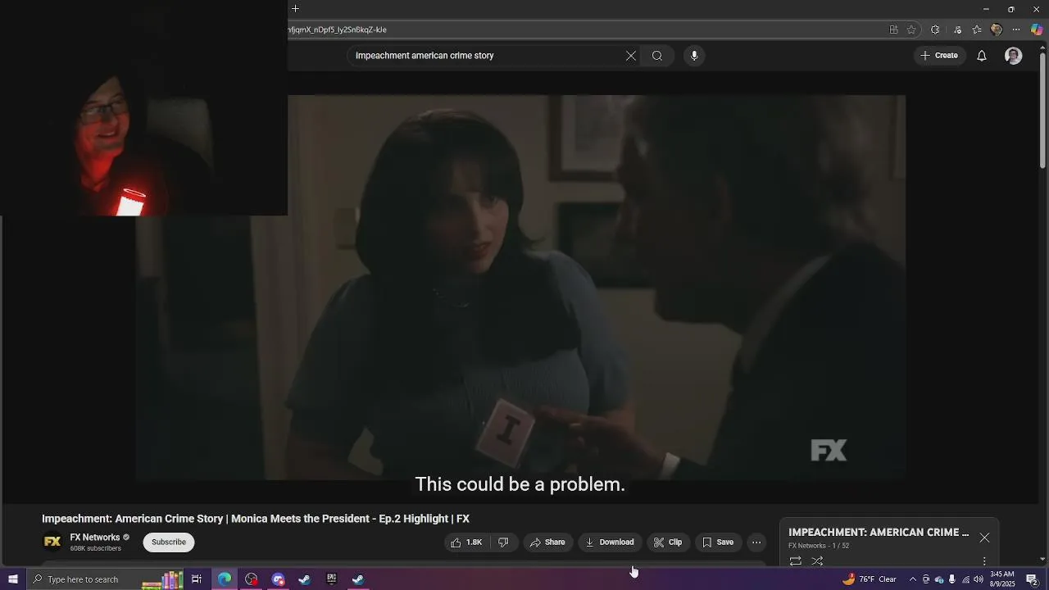Open media control icon in Edge toolbar
1049x590 pixels.
(956, 29)
